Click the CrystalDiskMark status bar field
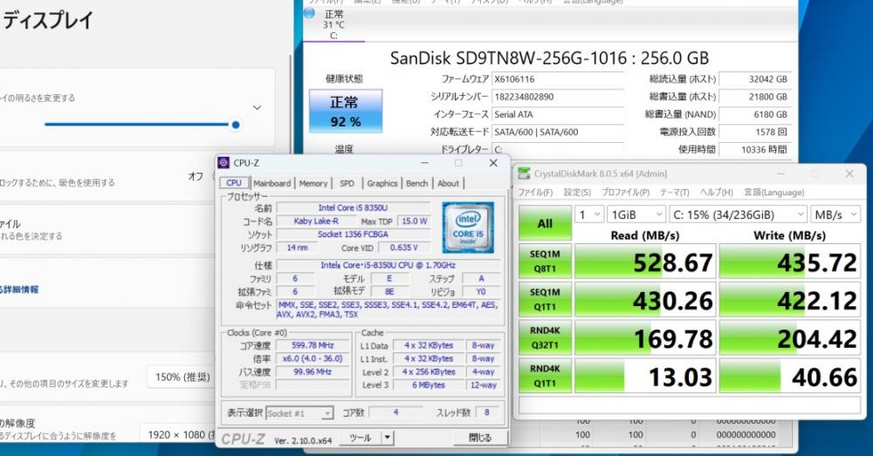This screenshot has height=456, width=873. point(690,405)
